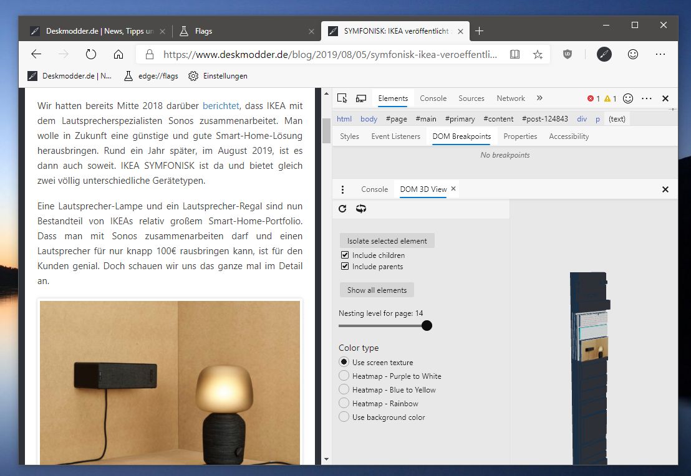Reload the page with the refresh icon
This screenshot has width=691, height=476.
(x=91, y=54)
